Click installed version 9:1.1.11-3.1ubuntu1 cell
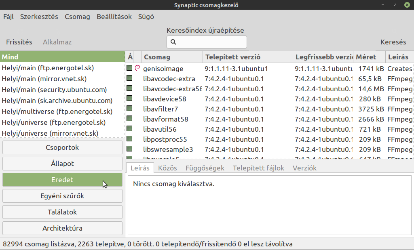414x250 pixels. point(236,69)
